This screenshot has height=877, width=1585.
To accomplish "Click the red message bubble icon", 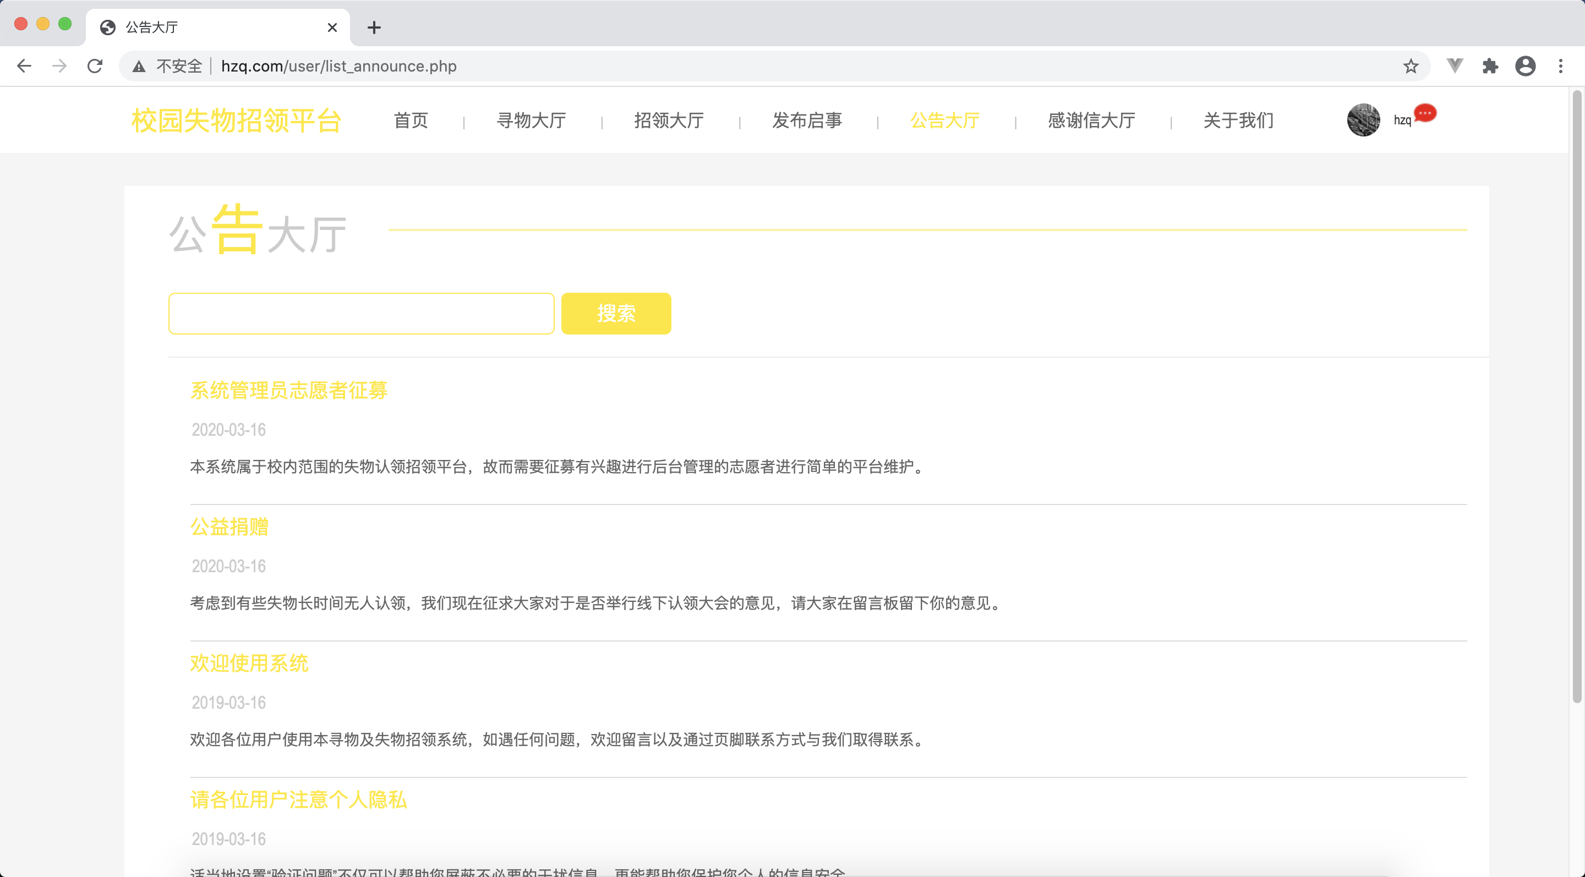I will pos(1425,113).
